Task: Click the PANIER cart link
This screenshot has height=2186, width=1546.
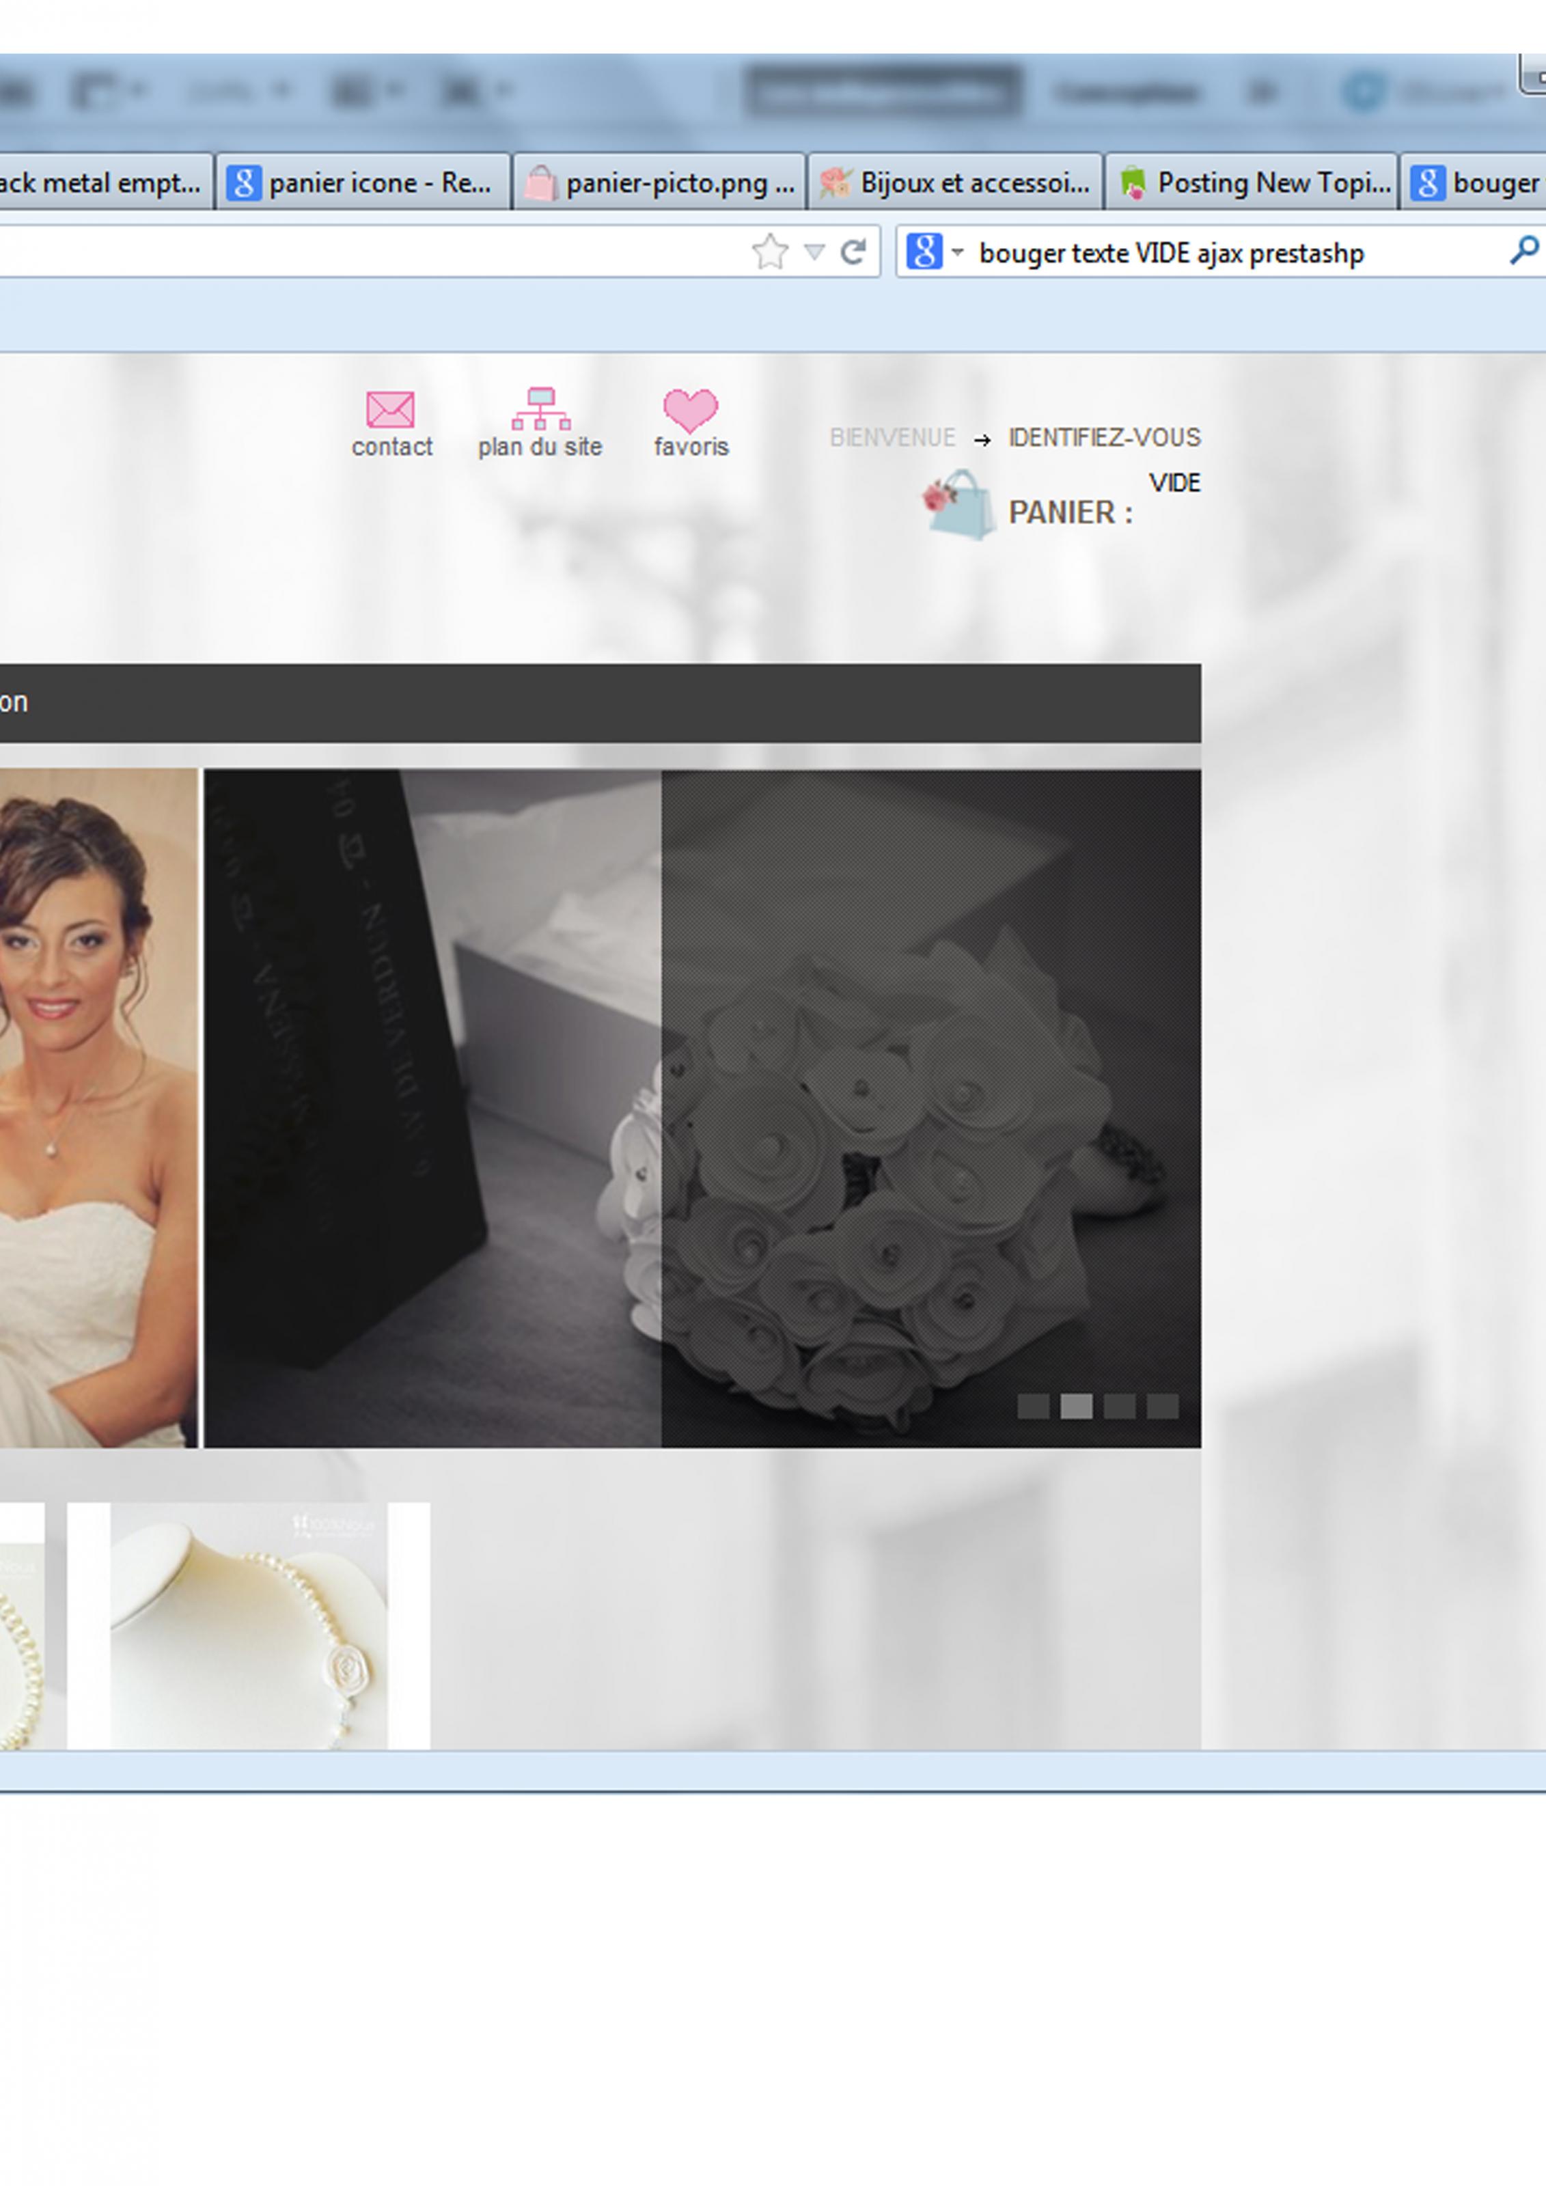Action: click(x=1070, y=513)
